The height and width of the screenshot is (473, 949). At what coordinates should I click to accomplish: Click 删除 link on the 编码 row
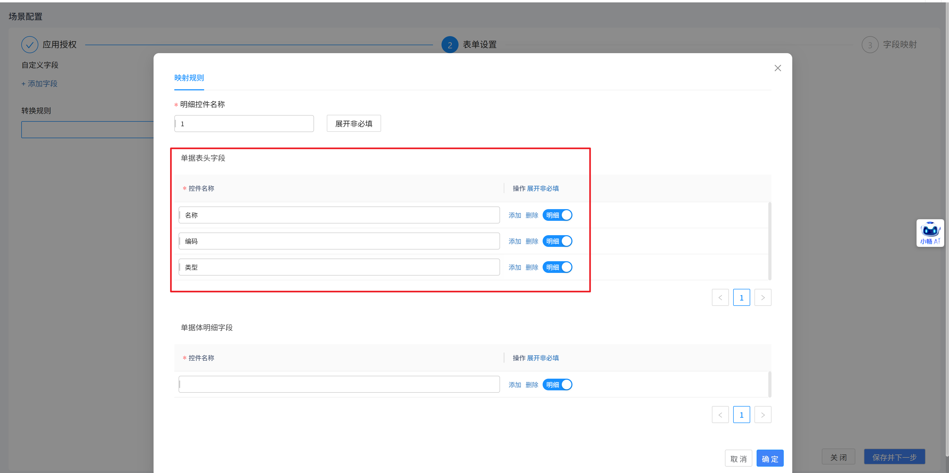click(532, 241)
